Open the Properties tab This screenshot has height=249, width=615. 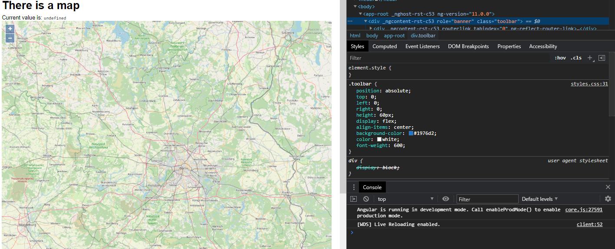point(509,46)
